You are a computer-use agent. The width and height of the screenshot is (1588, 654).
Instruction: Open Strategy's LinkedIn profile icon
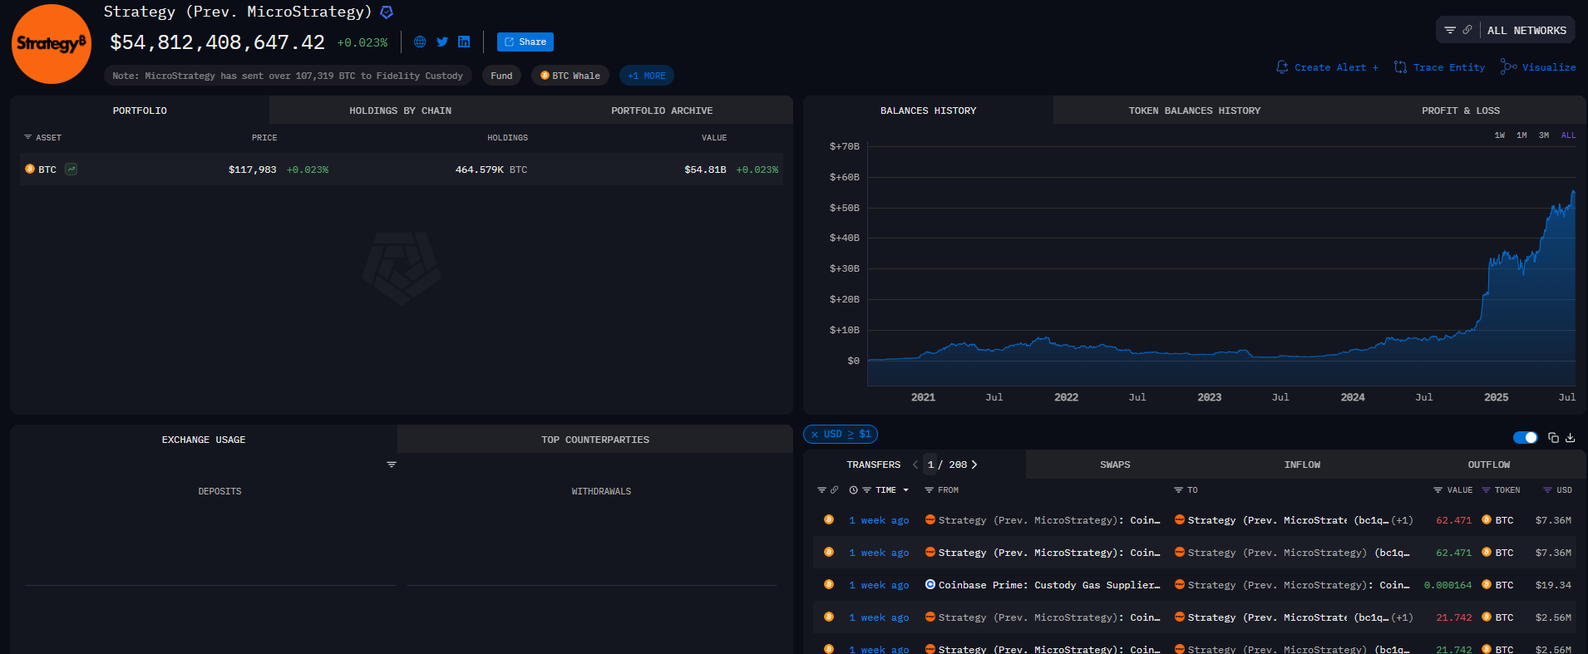point(464,42)
